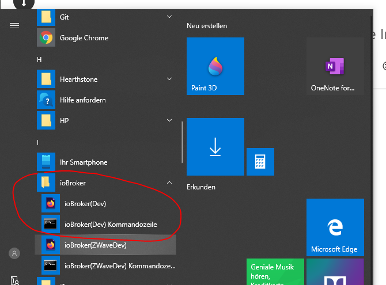The height and width of the screenshot is (285, 386).
Task: Open the calculator tile
Action: click(x=260, y=162)
